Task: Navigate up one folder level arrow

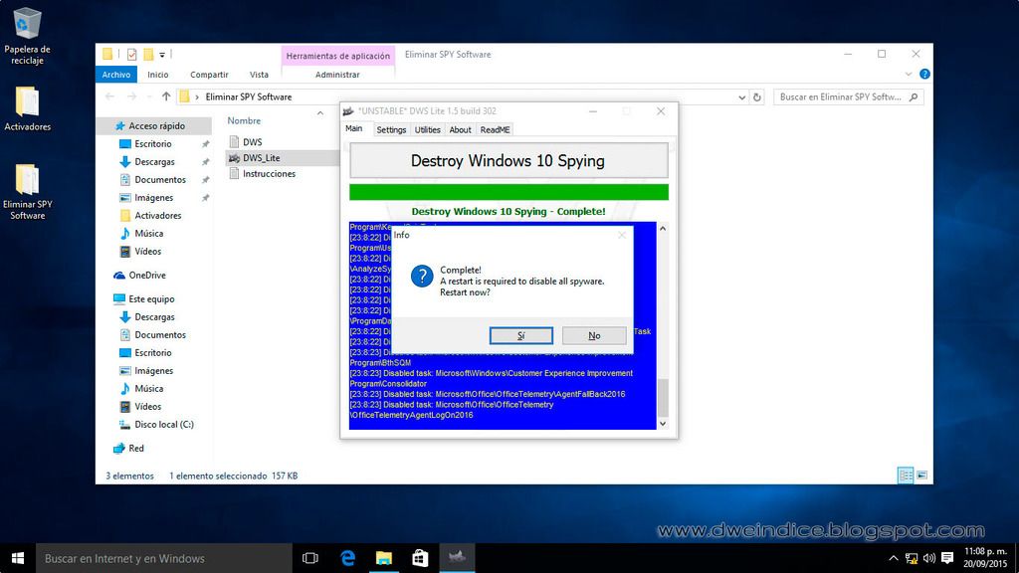Action: (x=165, y=97)
